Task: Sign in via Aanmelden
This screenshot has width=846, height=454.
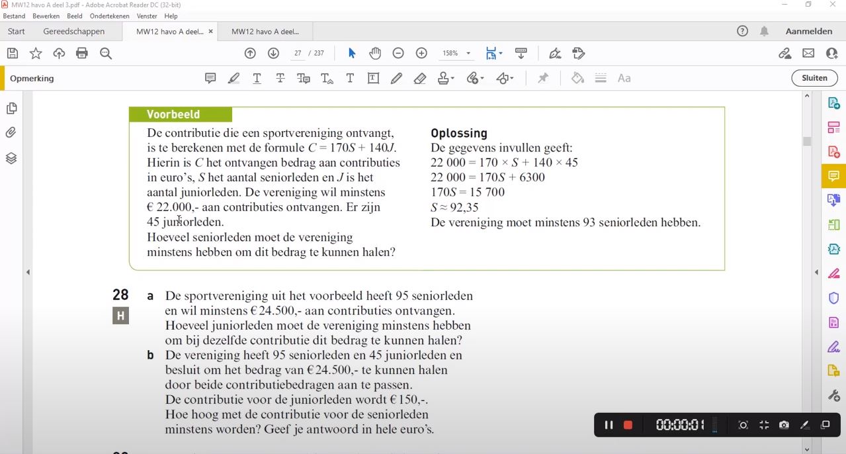Action: 809,31
